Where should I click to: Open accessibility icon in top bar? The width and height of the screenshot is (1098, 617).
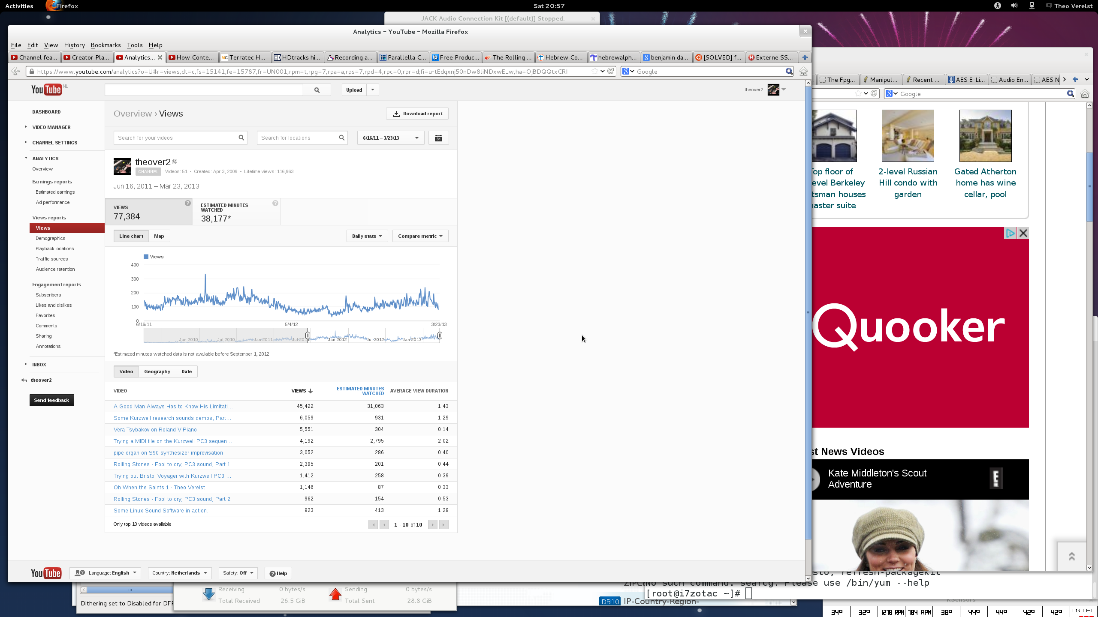(998, 6)
